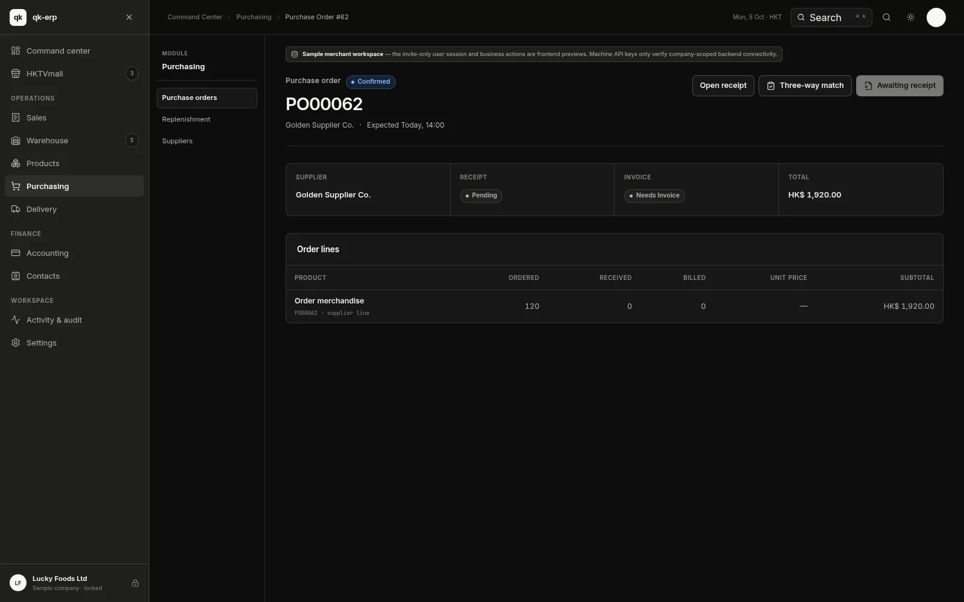
Task: Click the Golden Supplier Co. supplier card name
Action: (333, 195)
